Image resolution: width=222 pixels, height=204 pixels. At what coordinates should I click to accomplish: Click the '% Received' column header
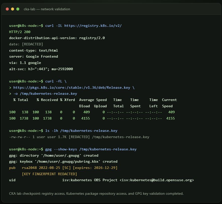click(x=47, y=100)
